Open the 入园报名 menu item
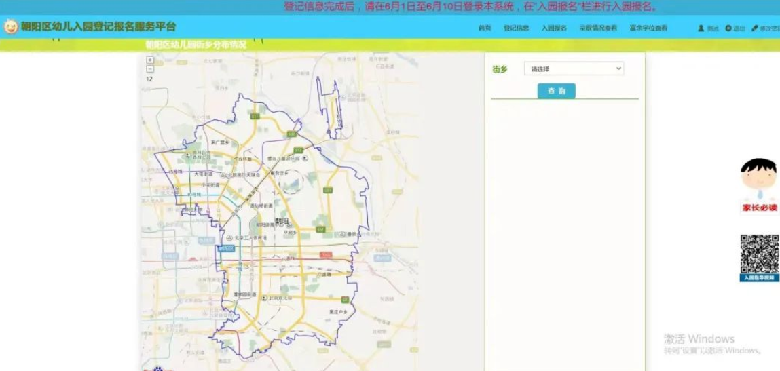This screenshot has height=371, width=780. pyautogui.click(x=554, y=28)
